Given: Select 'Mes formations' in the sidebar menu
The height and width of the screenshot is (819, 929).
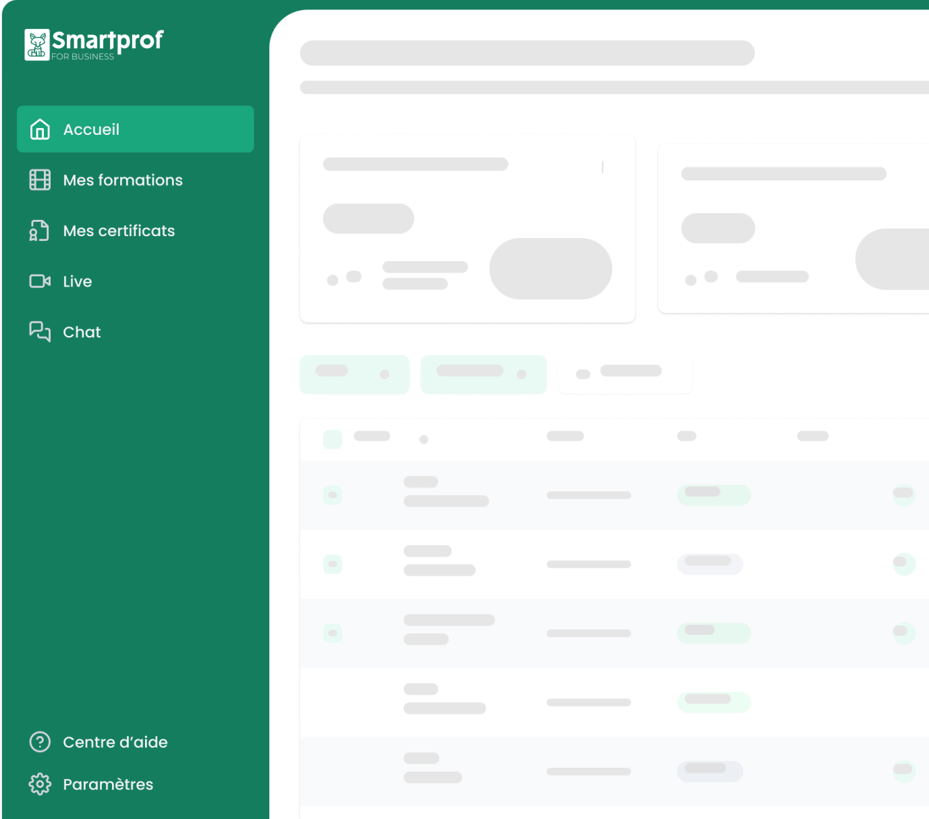Looking at the screenshot, I should coord(122,179).
